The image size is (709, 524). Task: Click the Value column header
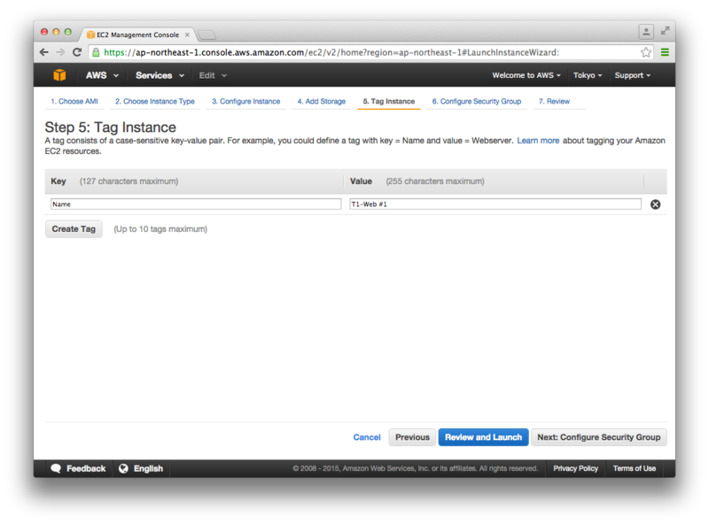tap(361, 181)
